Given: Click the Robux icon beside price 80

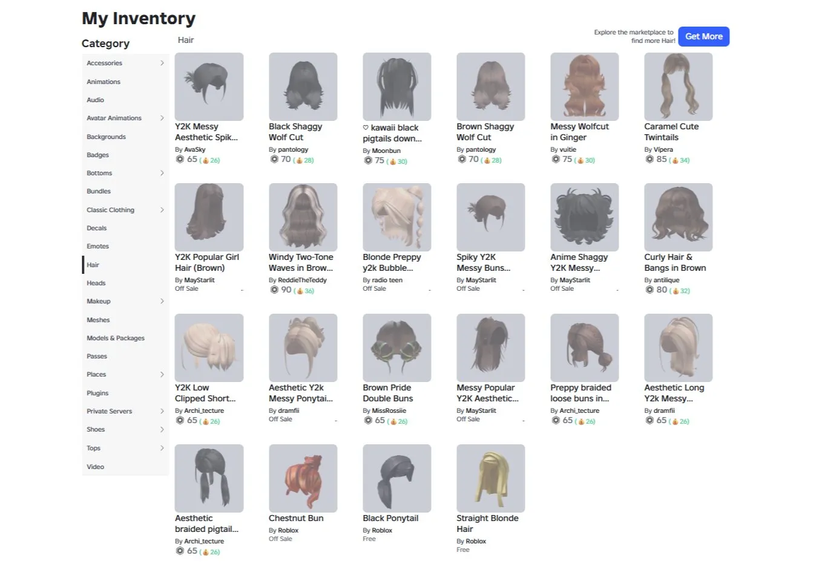Looking at the screenshot, I should click(x=649, y=290).
